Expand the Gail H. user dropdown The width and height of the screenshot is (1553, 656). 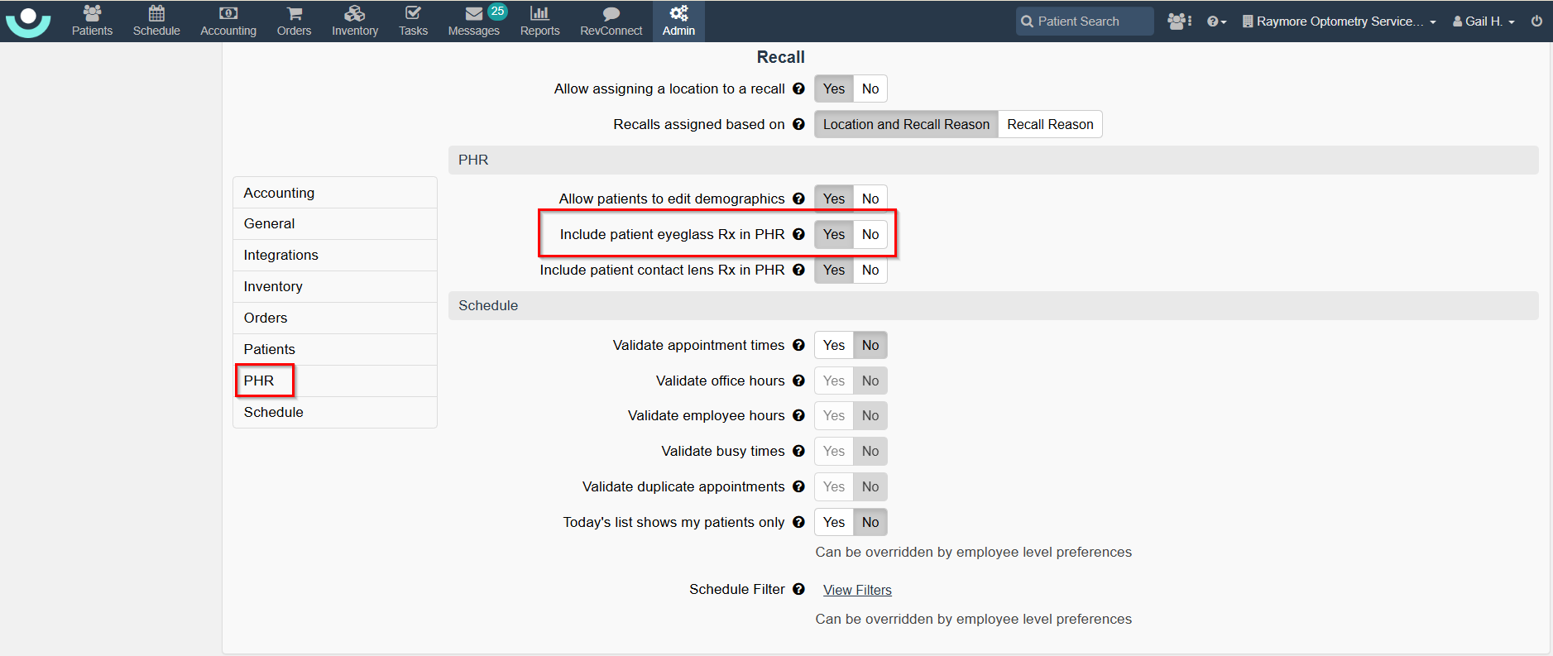(x=1483, y=22)
